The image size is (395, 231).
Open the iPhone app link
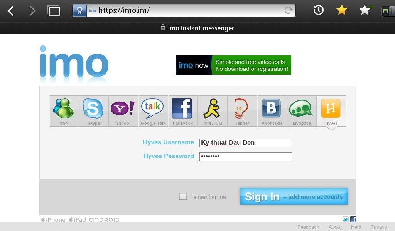53,220
